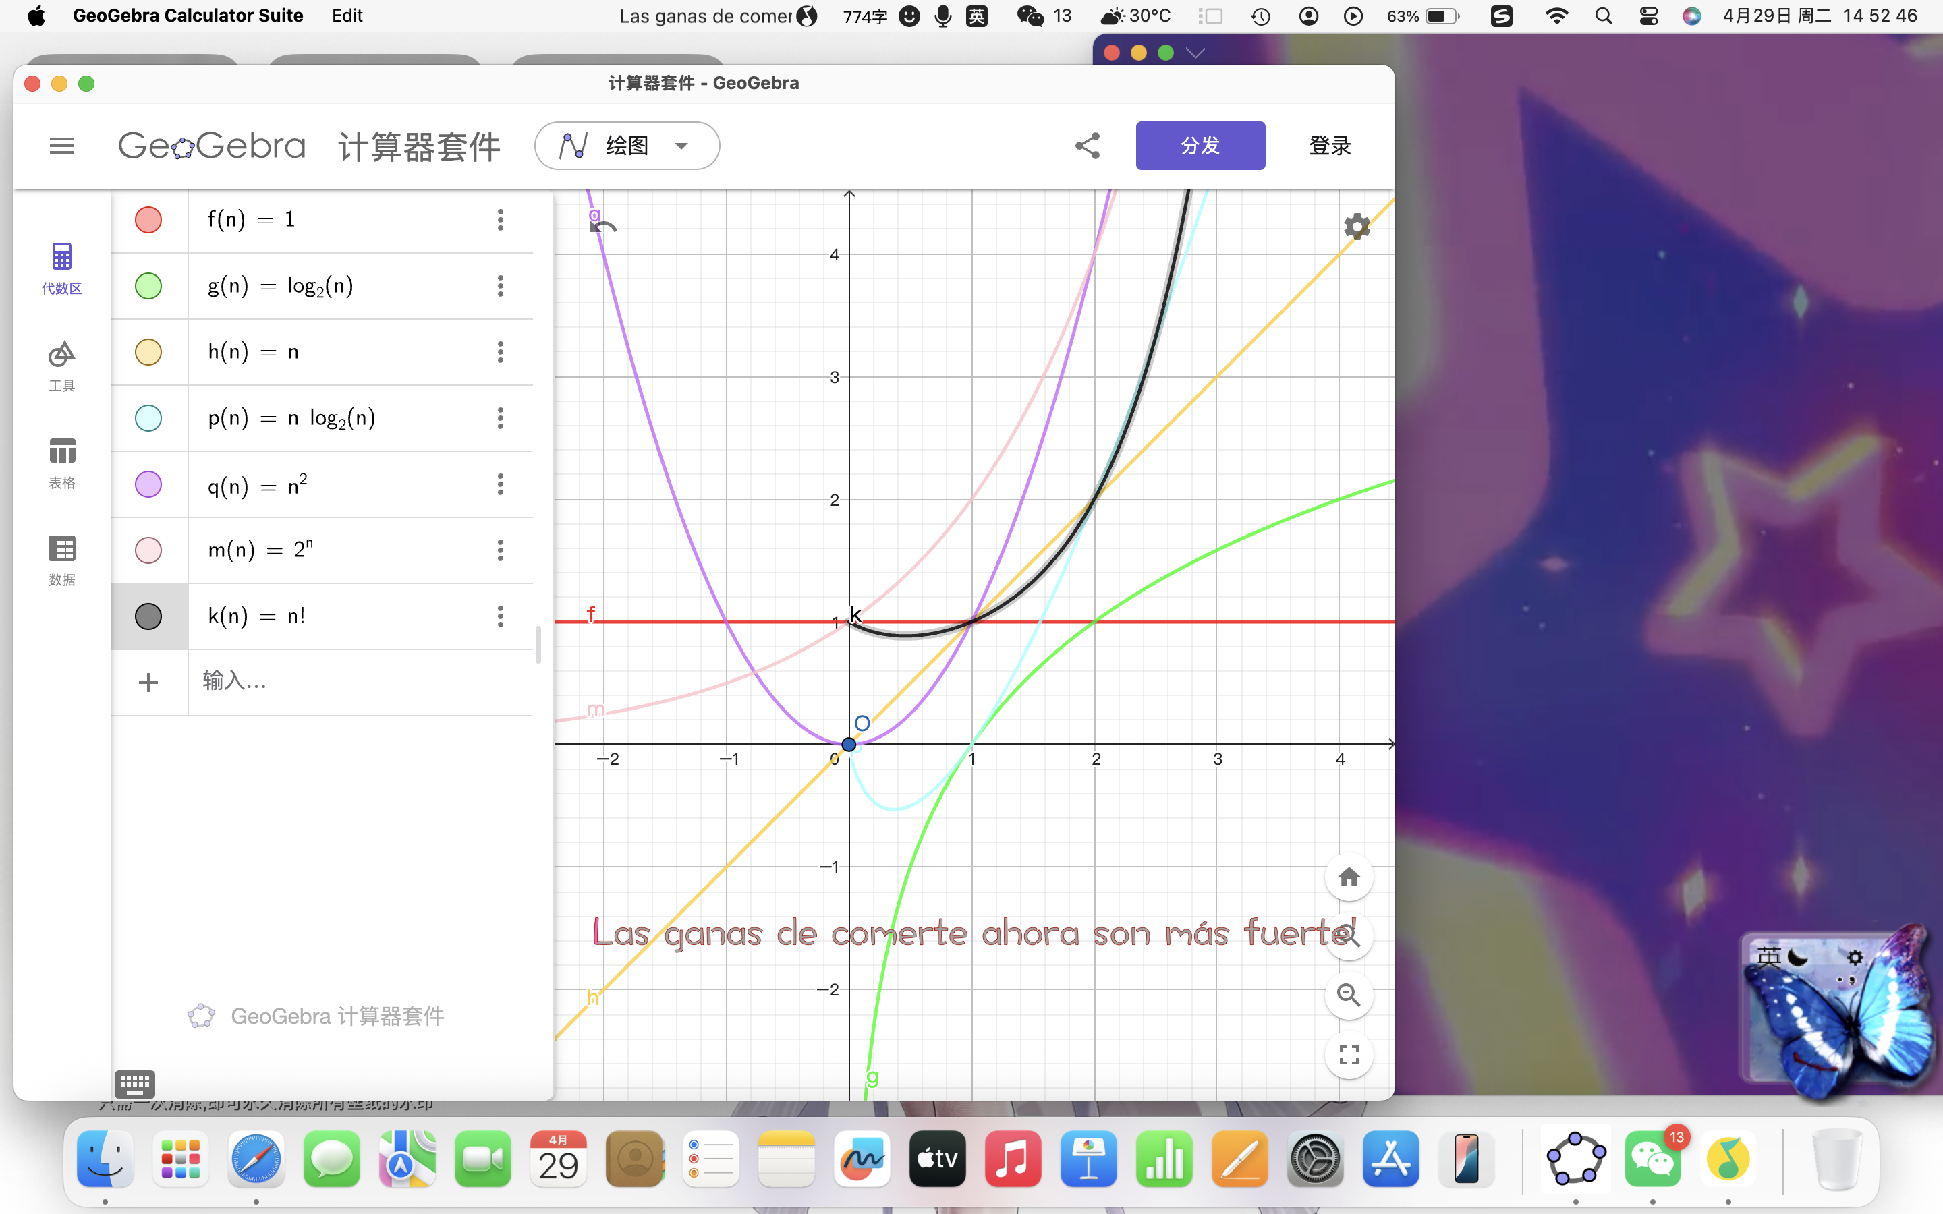This screenshot has width=1943, height=1214.
Task: Click the Wi-Fi status icon
Action: pos(1557,16)
